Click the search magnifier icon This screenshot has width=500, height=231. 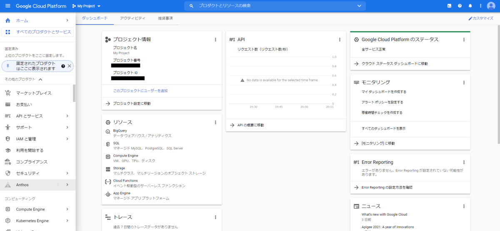tap(191, 6)
